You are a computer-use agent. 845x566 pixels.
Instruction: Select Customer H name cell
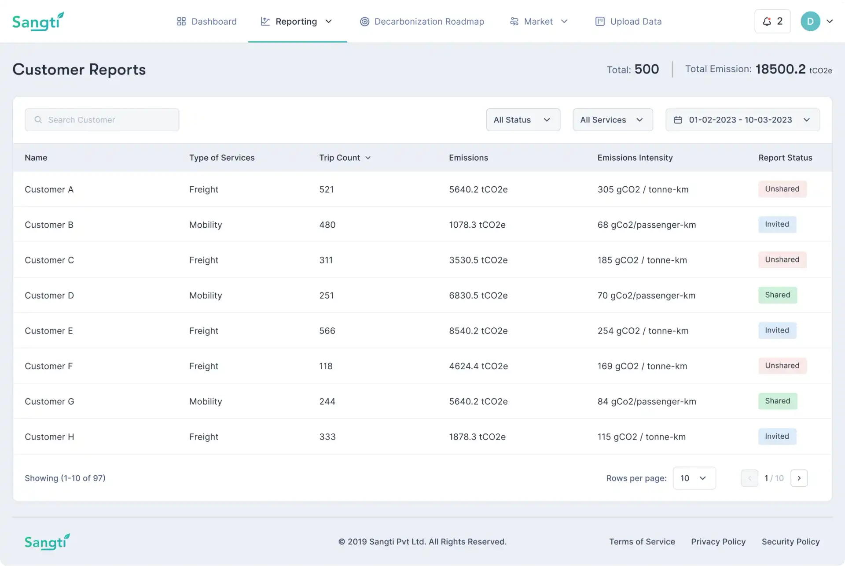49,437
